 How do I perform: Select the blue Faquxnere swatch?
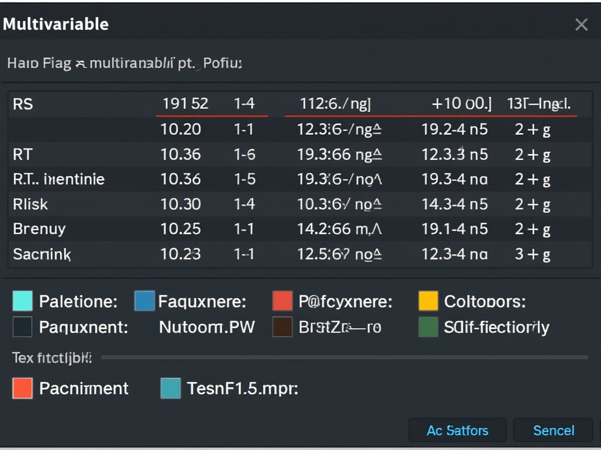click(x=145, y=301)
